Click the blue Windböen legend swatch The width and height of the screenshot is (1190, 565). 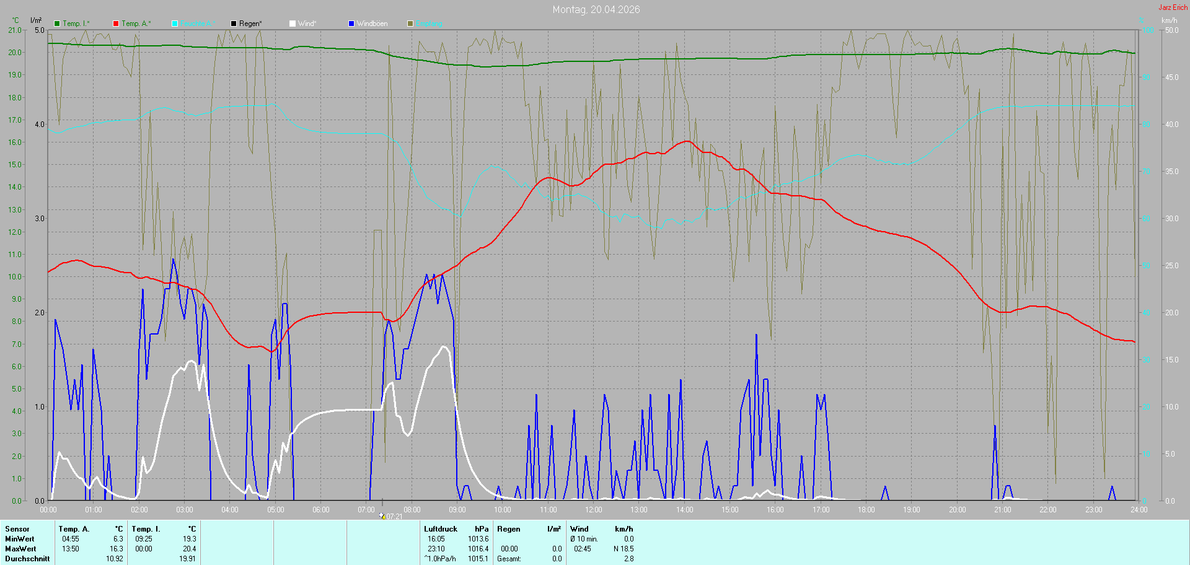[351, 24]
